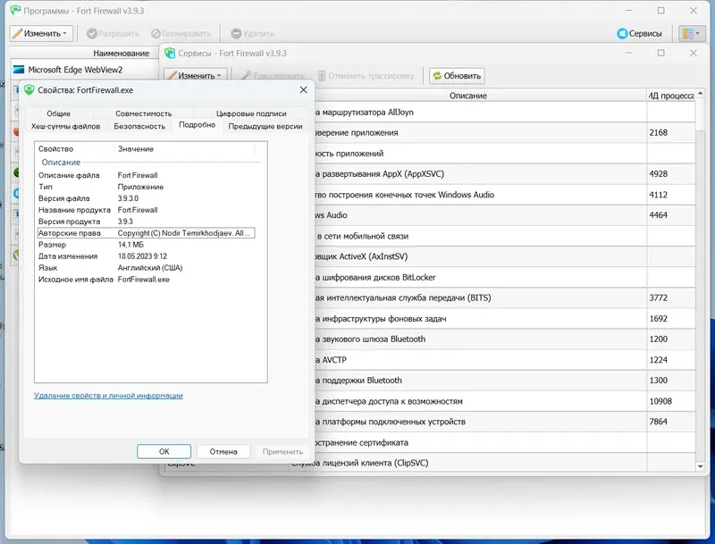Click Fort Firewall icon in Программы title bar

click(x=15, y=10)
